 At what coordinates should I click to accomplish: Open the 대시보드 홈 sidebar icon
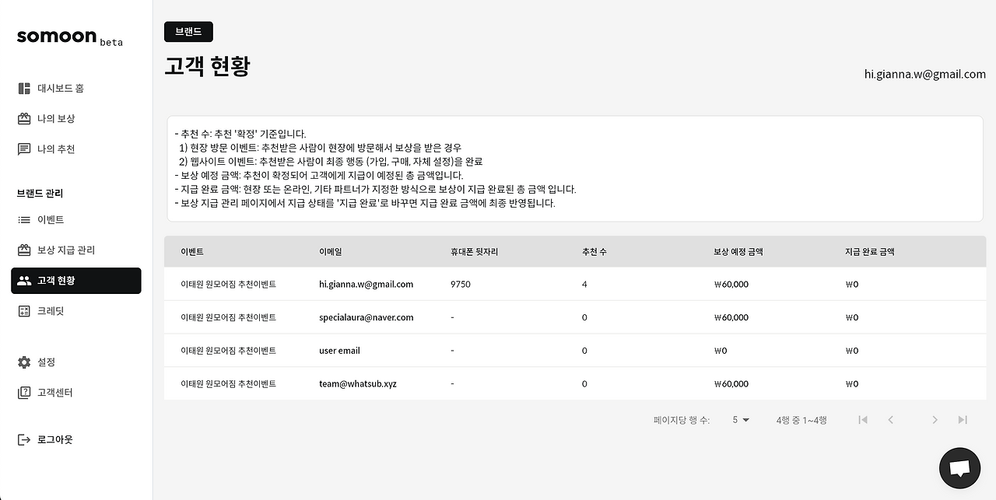tap(26, 88)
